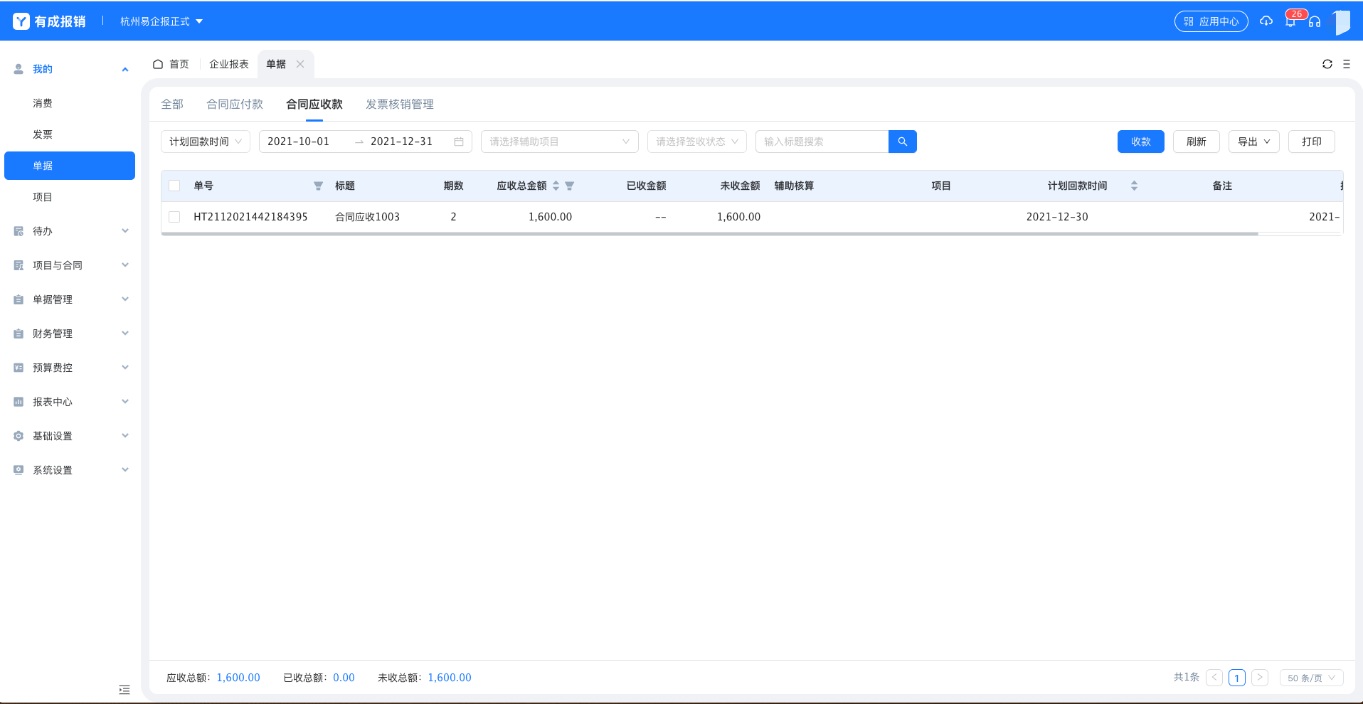Screen dimensions: 1363x704
Task: Switch to the 全部 tab
Action: (x=172, y=105)
